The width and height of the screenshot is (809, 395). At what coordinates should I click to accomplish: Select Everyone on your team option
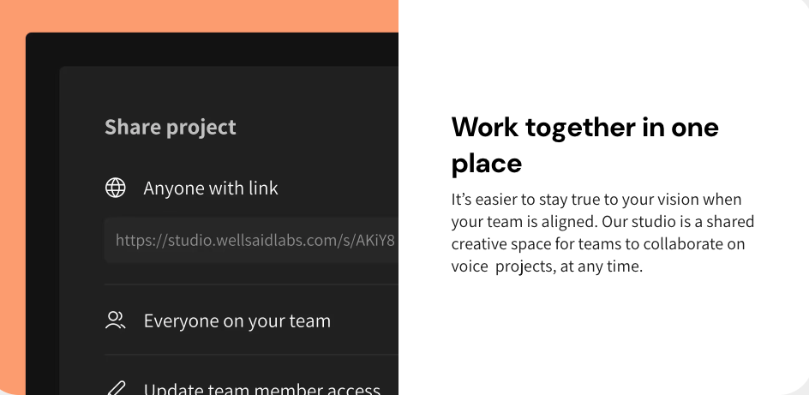pos(237,321)
